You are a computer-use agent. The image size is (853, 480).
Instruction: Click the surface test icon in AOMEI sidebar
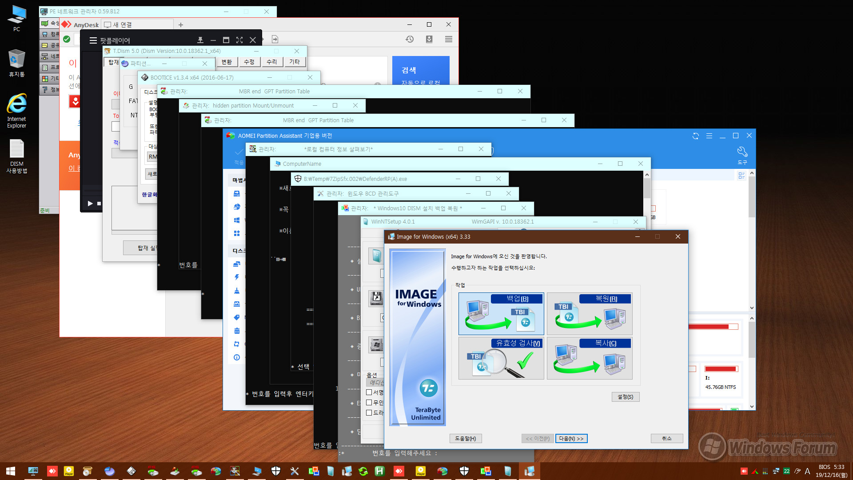[237, 304]
